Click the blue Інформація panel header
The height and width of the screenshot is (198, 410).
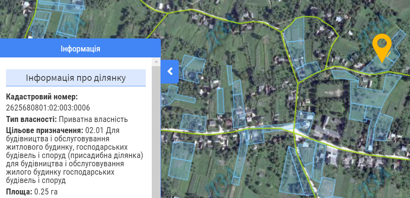[80, 48]
